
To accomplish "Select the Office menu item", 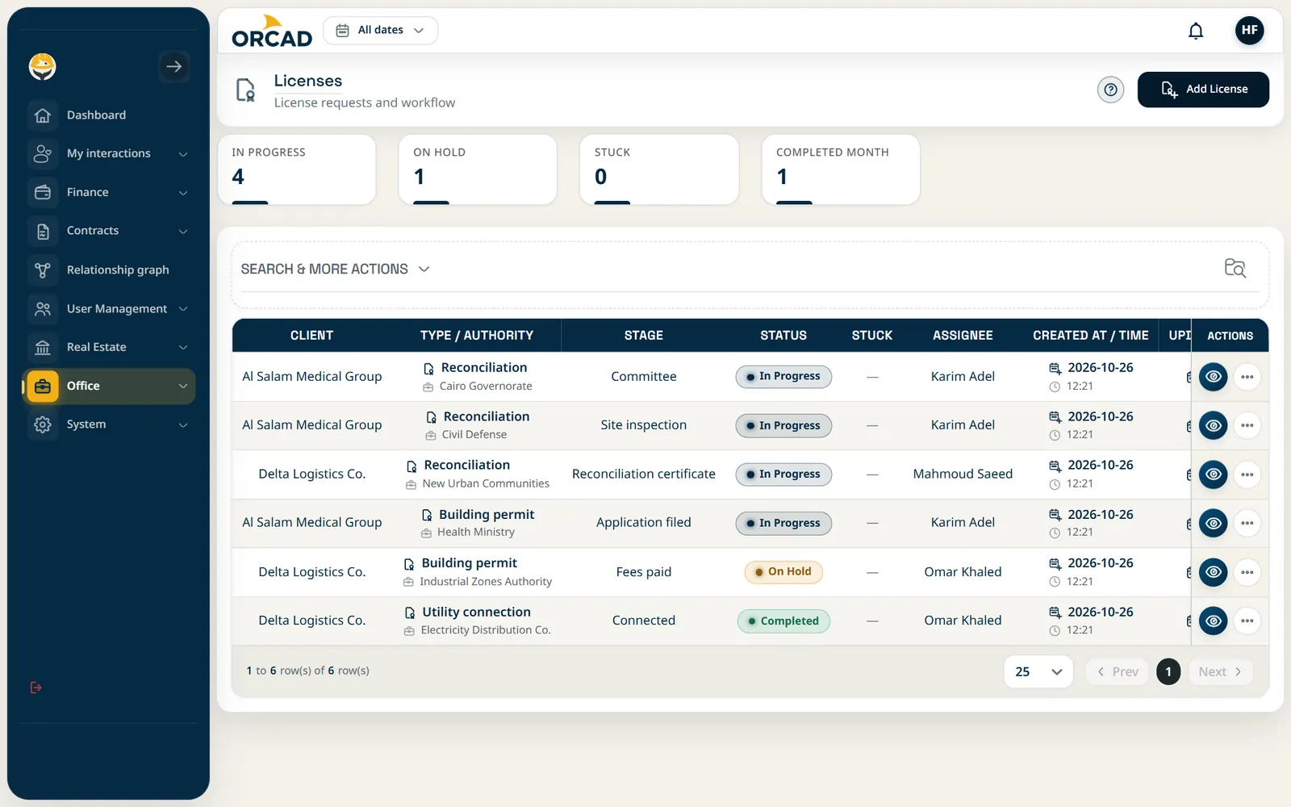I will pos(109,386).
